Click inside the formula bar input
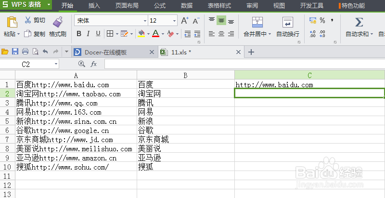The image size is (385, 198). pyautogui.click(x=244, y=64)
